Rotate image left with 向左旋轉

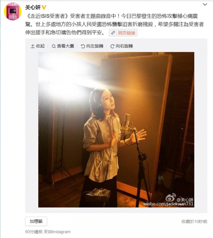point(92,46)
